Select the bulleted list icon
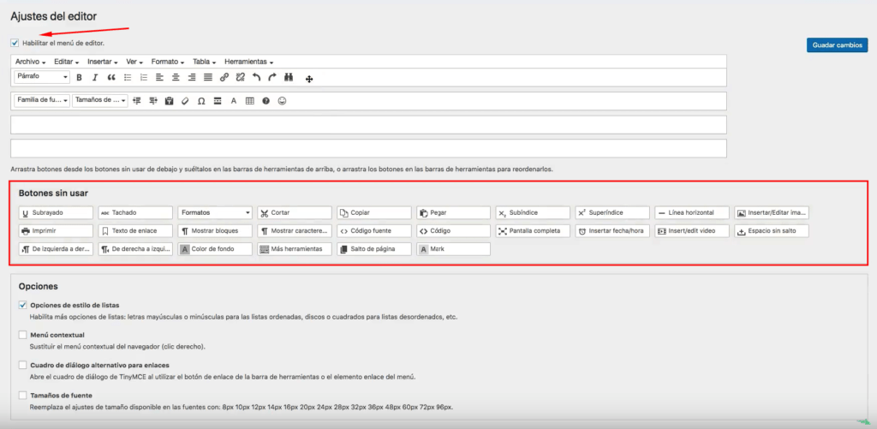Screen dimensions: 877x429 click(128, 78)
